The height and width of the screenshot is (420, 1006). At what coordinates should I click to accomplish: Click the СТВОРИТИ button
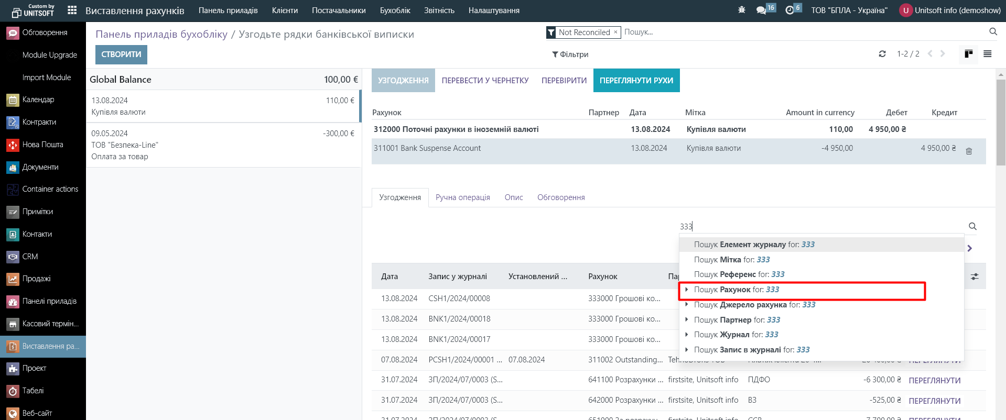point(121,54)
